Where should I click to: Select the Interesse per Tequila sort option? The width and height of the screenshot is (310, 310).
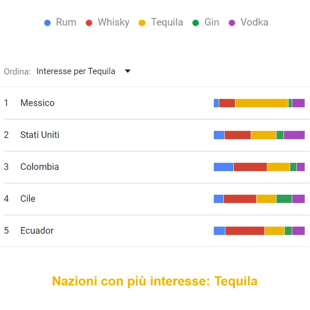point(76,71)
